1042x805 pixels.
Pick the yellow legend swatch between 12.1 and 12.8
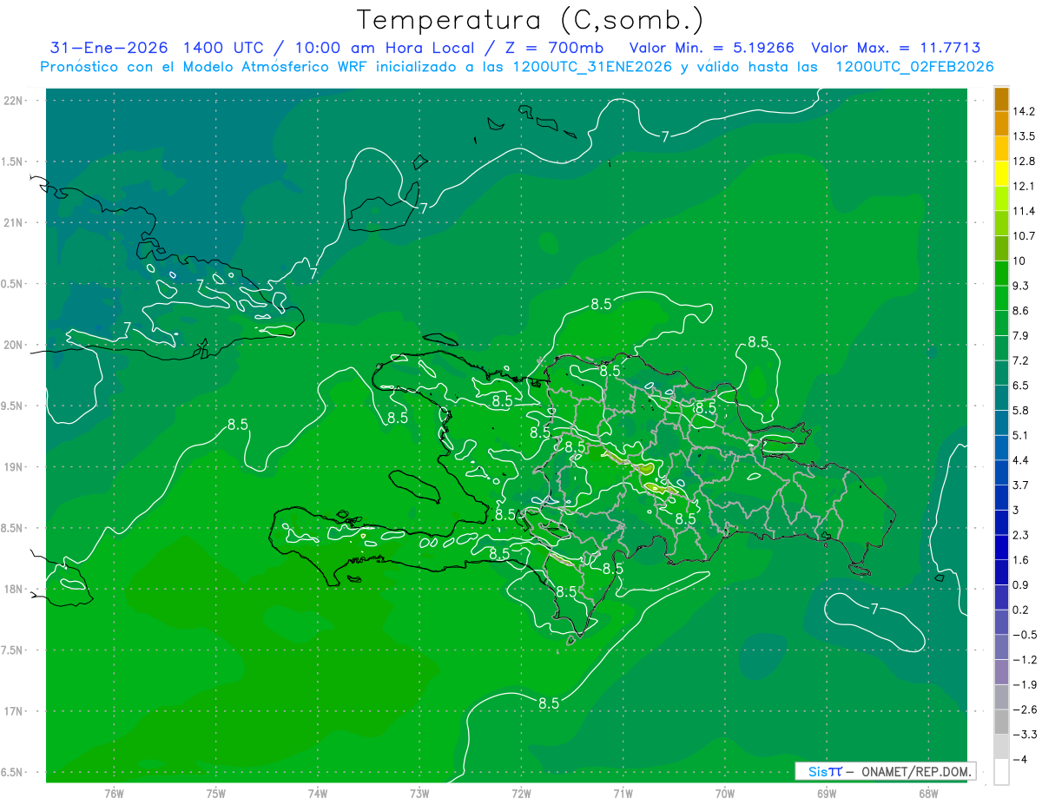[x=1001, y=174]
